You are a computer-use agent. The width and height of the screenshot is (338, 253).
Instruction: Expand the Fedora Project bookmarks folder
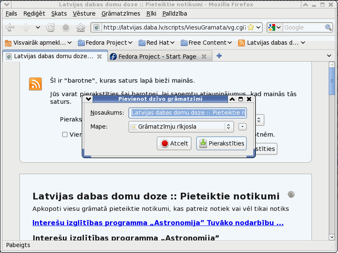(105, 43)
